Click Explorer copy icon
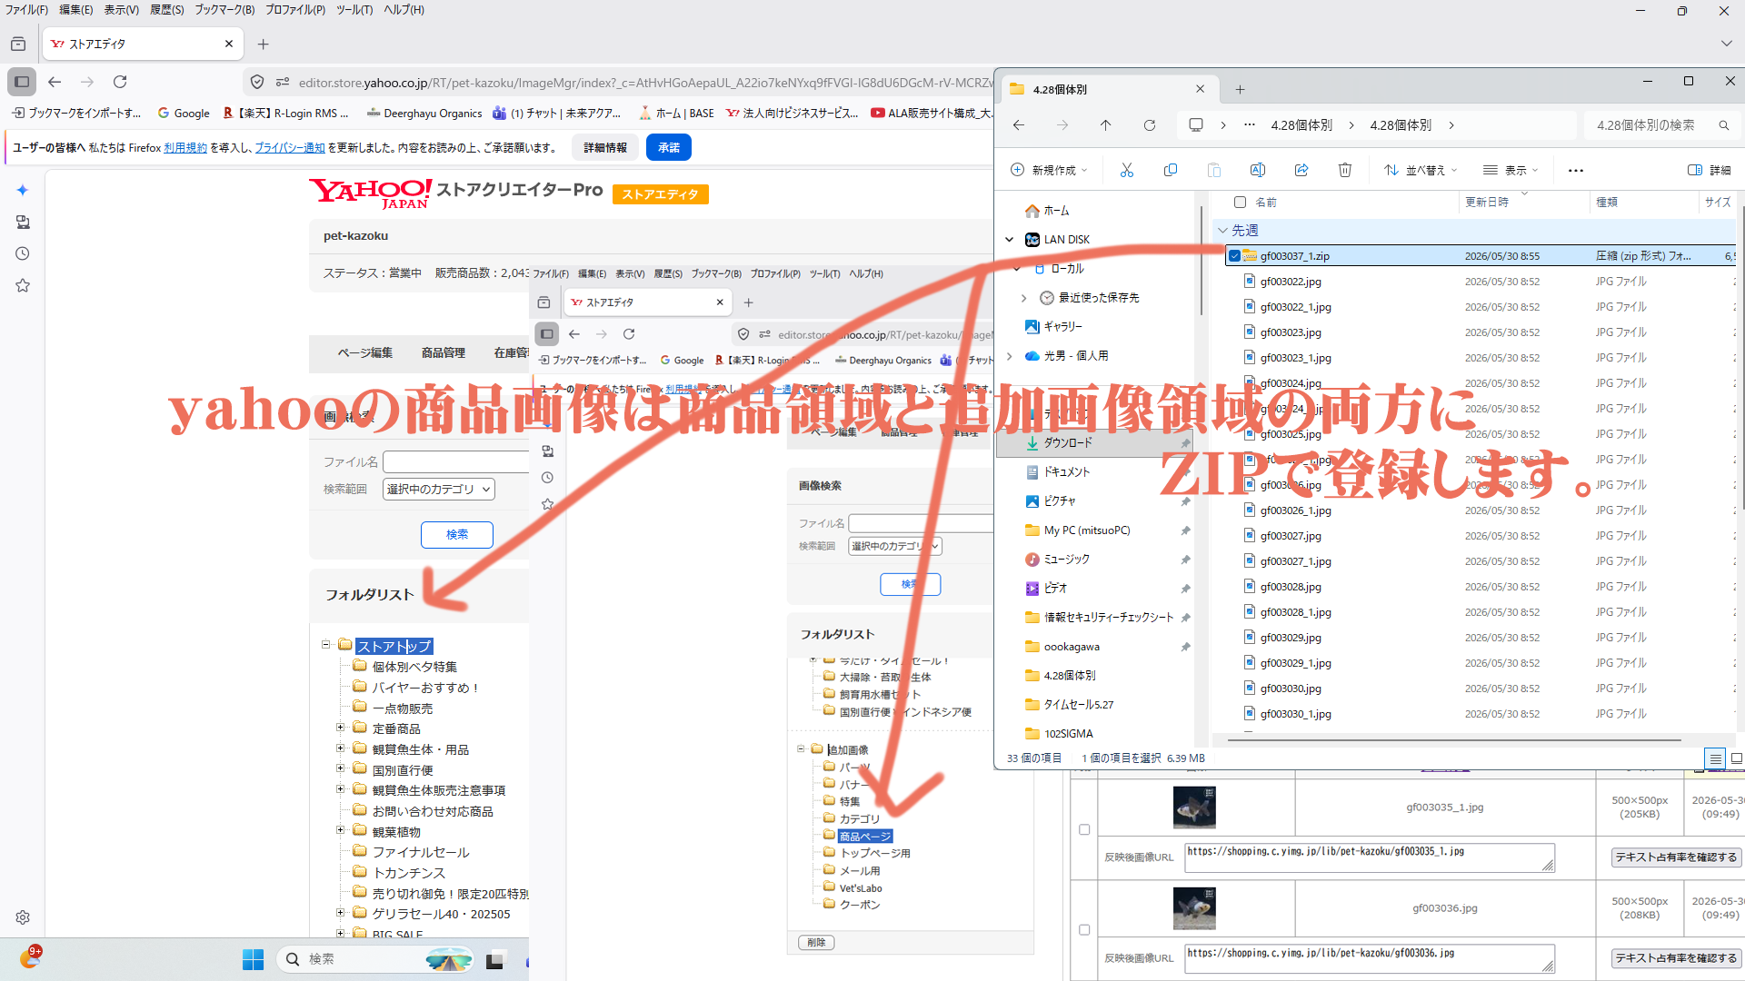The image size is (1745, 981). [1171, 170]
